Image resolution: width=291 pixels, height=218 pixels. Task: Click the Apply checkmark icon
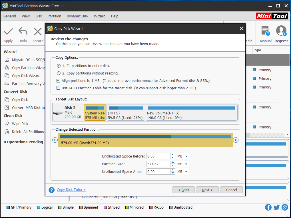[x=8, y=32]
